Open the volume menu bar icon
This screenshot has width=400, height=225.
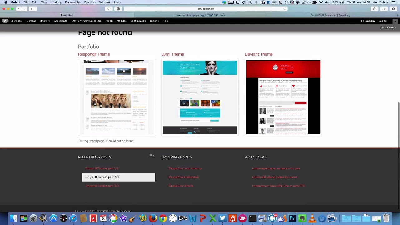point(327,2)
